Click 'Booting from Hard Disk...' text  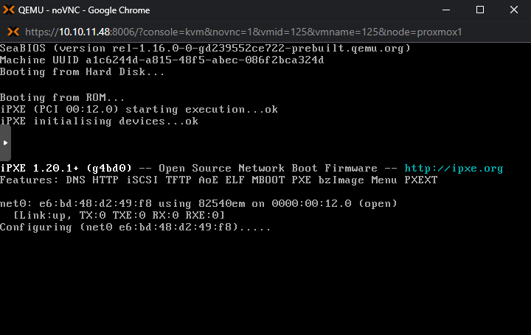coord(83,72)
